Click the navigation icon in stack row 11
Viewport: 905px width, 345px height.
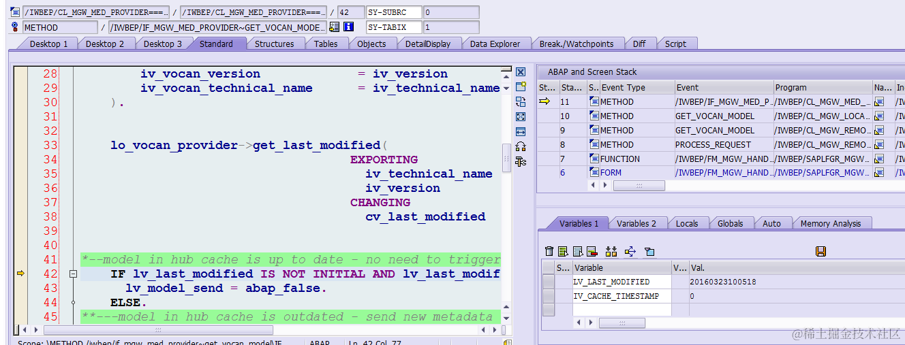[x=879, y=101]
